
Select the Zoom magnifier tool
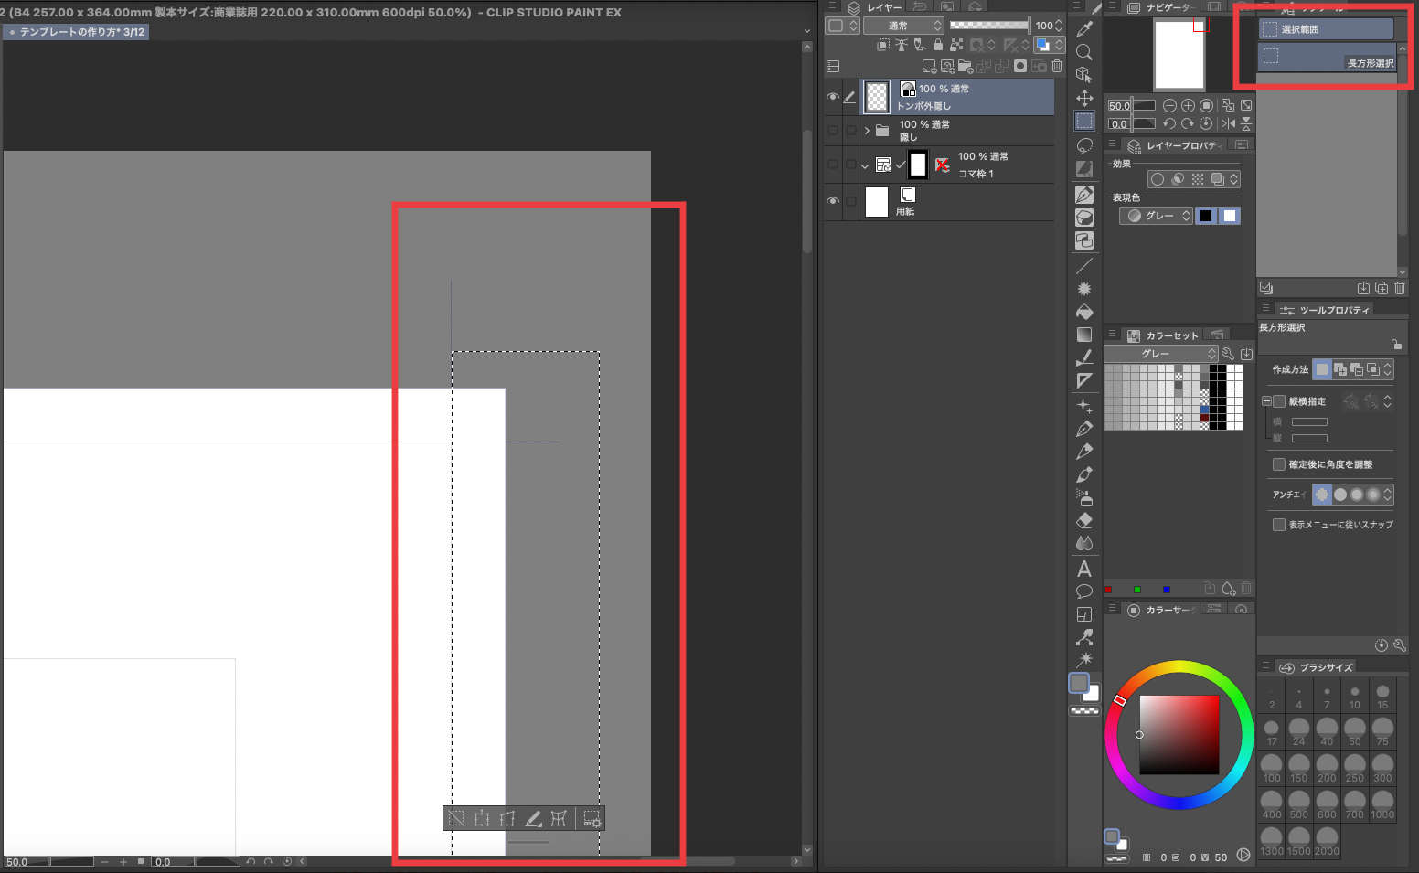pyautogui.click(x=1084, y=52)
